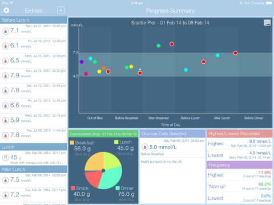Tap fork and knife icon for 45 g lunch
This screenshot has height=205, width=274.
coord(6,158)
